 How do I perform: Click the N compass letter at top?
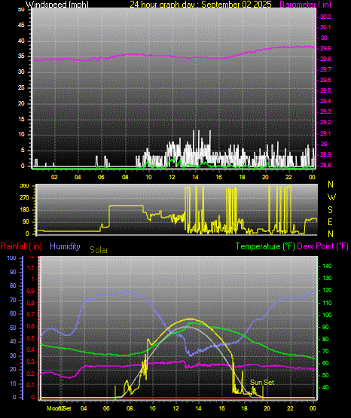pos(331,185)
